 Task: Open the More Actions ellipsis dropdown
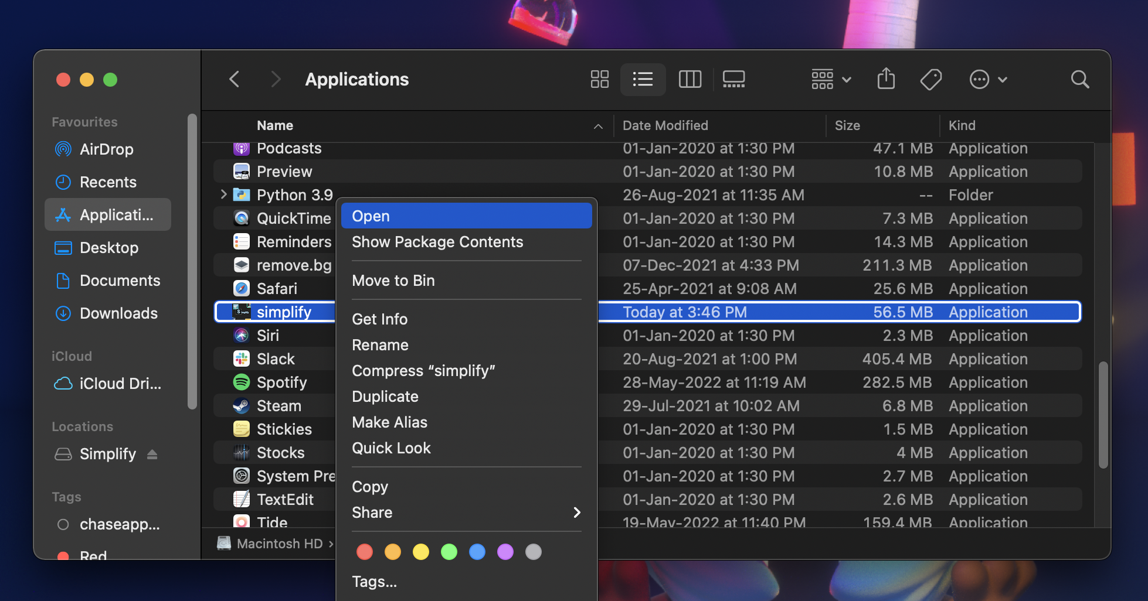point(987,79)
